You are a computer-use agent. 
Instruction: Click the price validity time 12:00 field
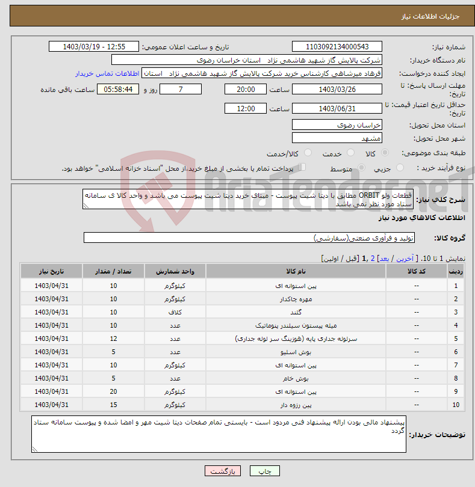tap(246, 109)
